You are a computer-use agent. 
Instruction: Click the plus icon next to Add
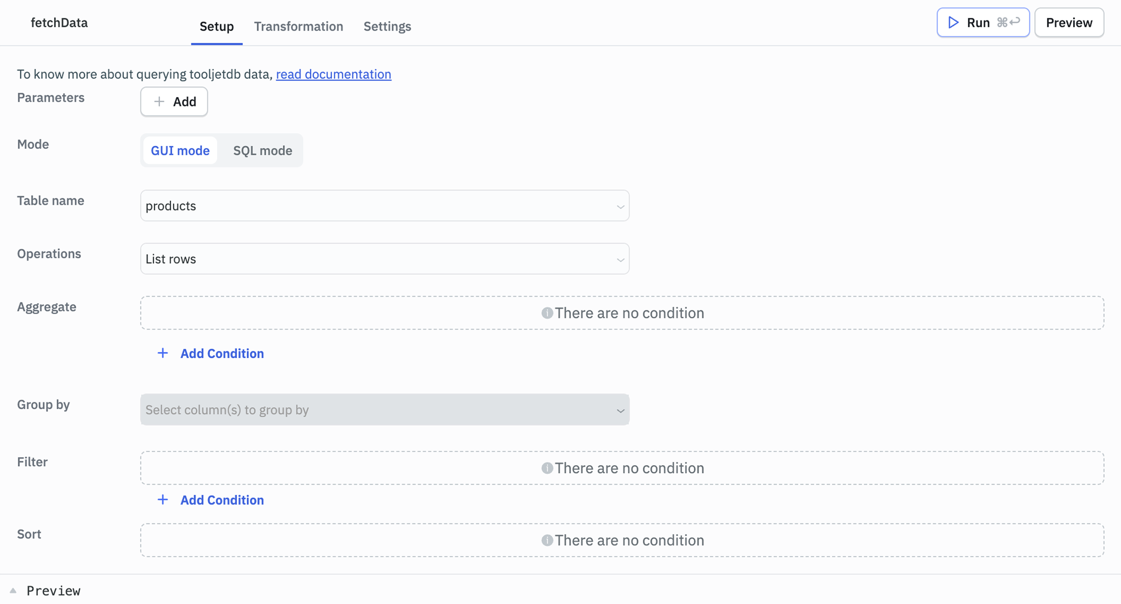point(159,101)
